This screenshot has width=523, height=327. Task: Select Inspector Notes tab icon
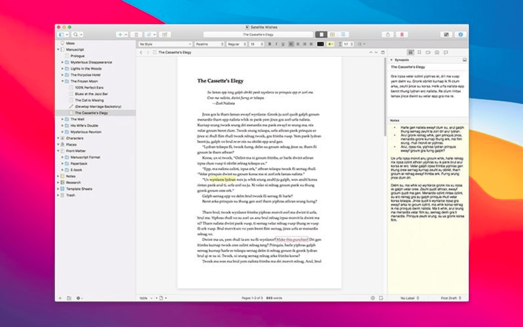pos(410,53)
